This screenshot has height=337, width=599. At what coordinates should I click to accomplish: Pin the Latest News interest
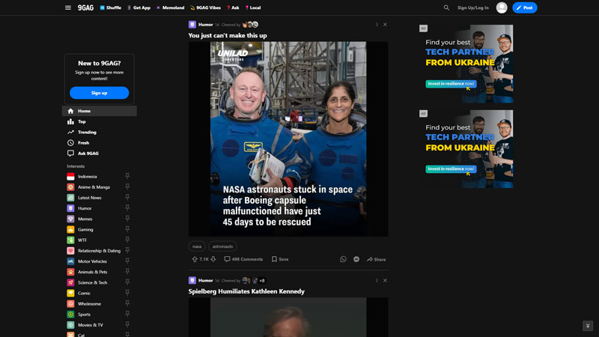pyautogui.click(x=127, y=197)
